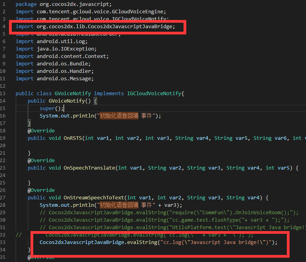The image size is (306, 262).
Task: Click the closing brace on line 25
Action: click(x=29, y=183)
